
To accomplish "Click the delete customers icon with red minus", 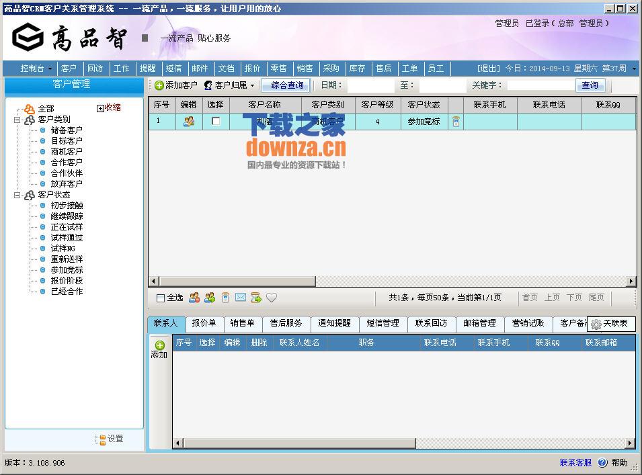I will pos(194,298).
